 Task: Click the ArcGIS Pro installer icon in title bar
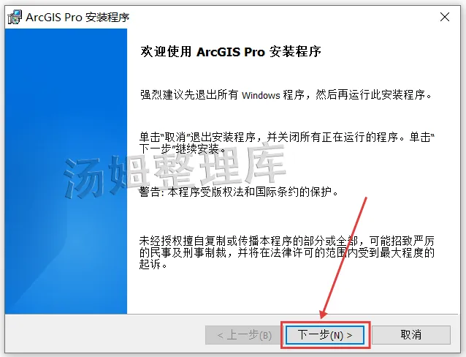15,17
